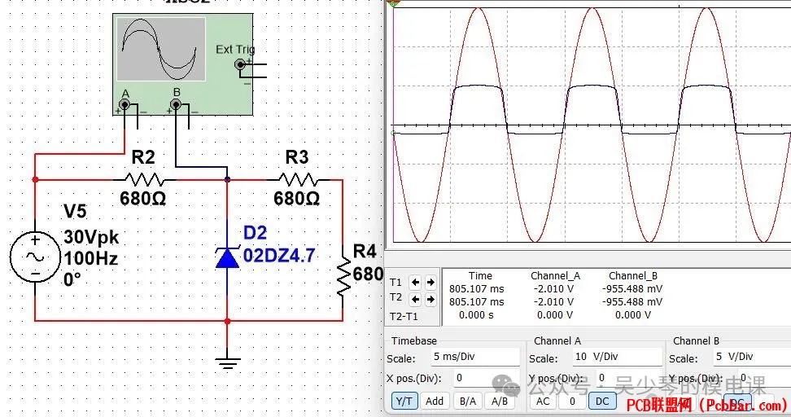Click T2 row Channel_B reading -955.488 mV
Viewport: 791px width, 417px height.
coord(632,302)
